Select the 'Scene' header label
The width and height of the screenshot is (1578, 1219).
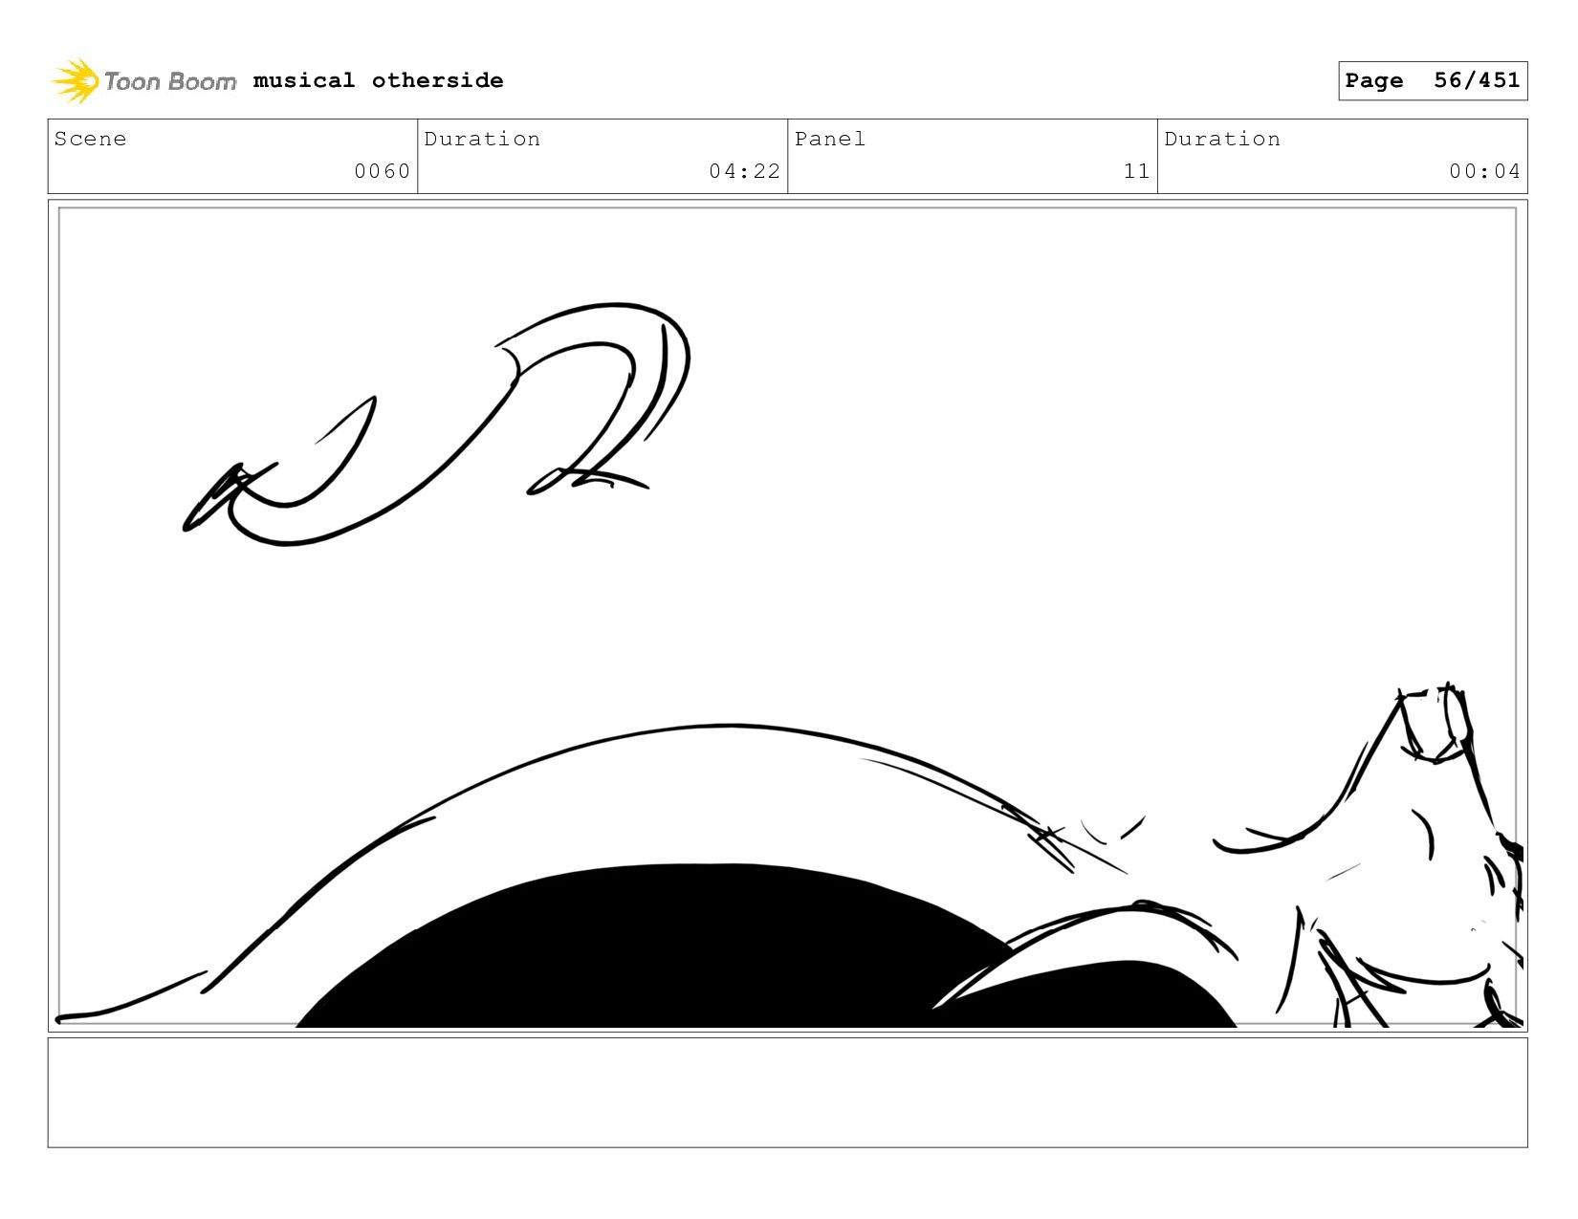click(x=90, y=139)
